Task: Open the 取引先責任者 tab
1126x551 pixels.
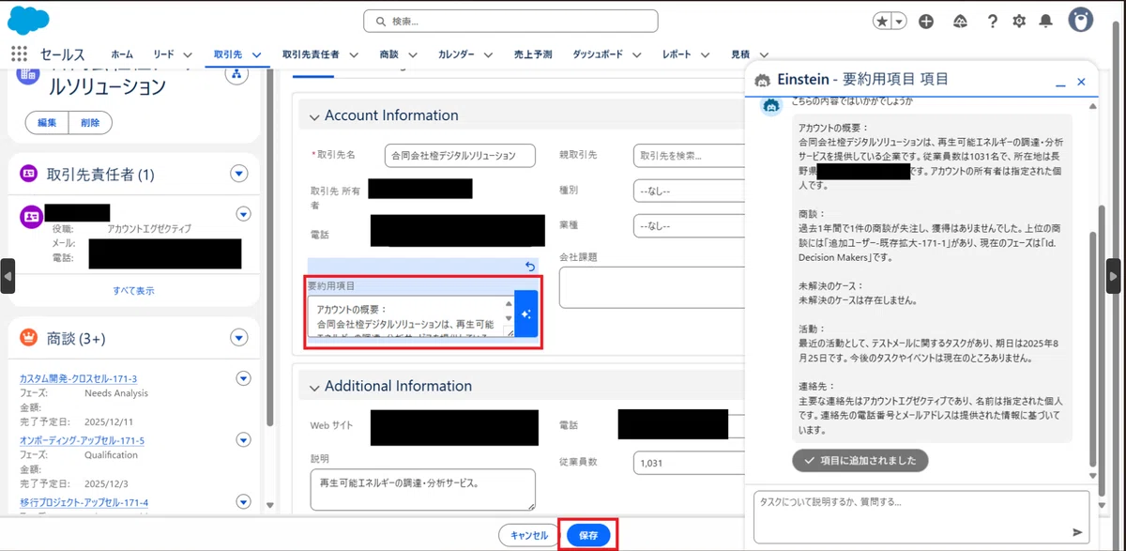Action: pyautogui.click(x=311, y=54)
